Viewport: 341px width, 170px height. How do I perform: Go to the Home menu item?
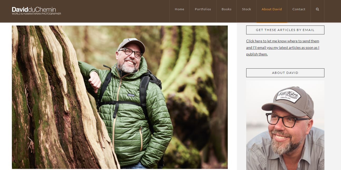click(180, 9)
